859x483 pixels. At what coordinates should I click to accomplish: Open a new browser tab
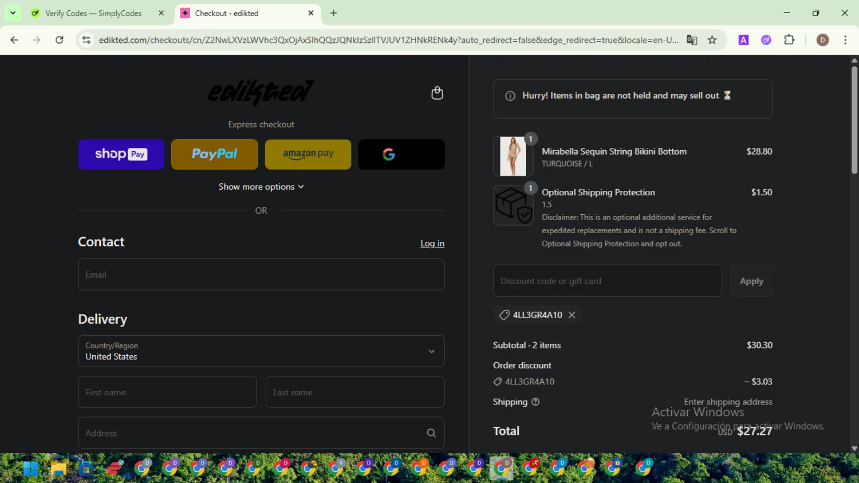click(333, 13)
